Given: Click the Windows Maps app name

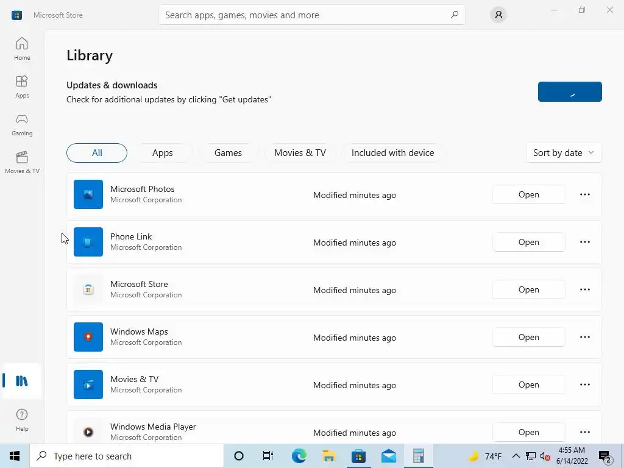Looking at the screenshot, I should point(140,331).
